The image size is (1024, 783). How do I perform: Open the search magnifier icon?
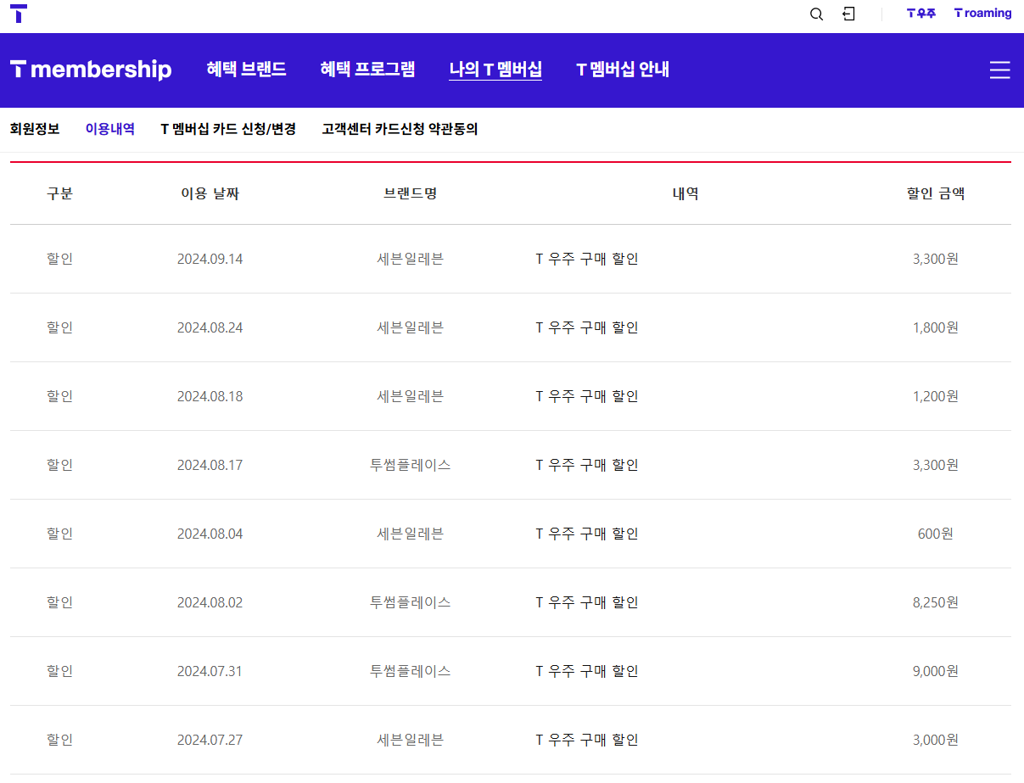(816, 14)
